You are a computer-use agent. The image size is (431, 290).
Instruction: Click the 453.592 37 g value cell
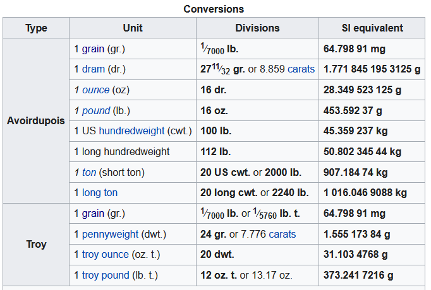[x=372, y=111]
